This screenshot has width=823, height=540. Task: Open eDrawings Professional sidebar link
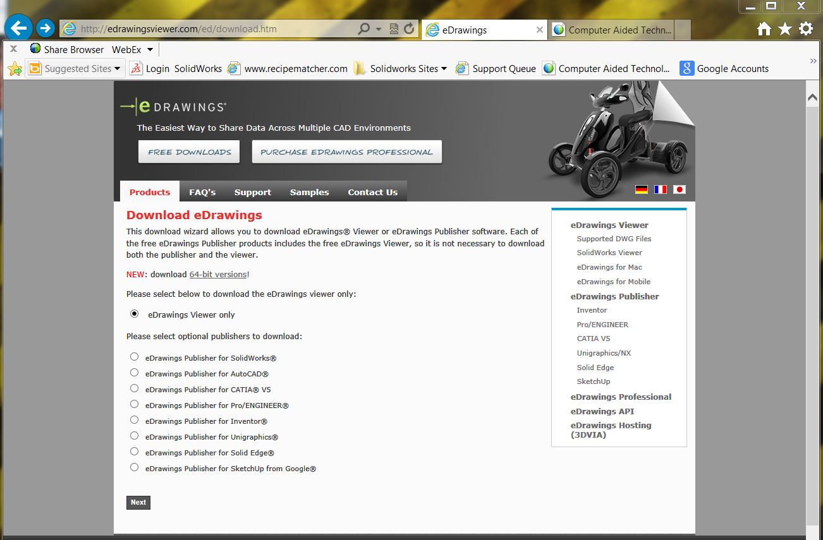[621, 397]
